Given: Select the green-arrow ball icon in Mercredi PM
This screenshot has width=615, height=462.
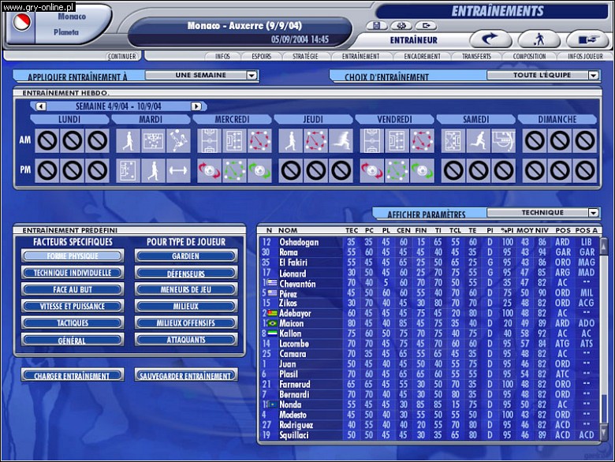Looking at the screenshot, I should (x=259, y=170).
